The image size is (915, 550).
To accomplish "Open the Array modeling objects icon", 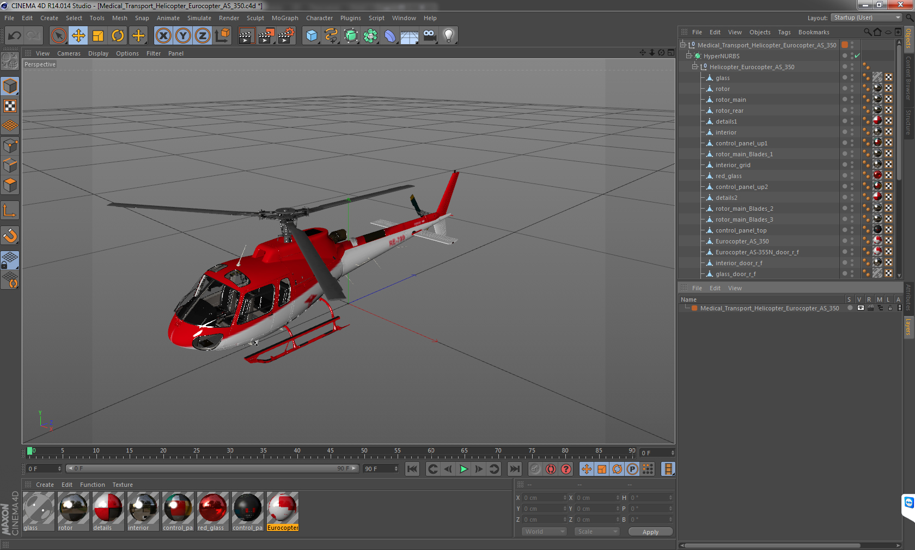I will tap(370, 36).
